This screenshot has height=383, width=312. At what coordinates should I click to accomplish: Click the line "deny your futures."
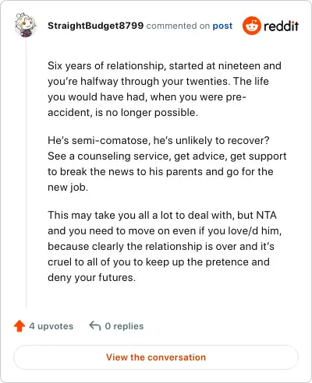coord(92,278)
